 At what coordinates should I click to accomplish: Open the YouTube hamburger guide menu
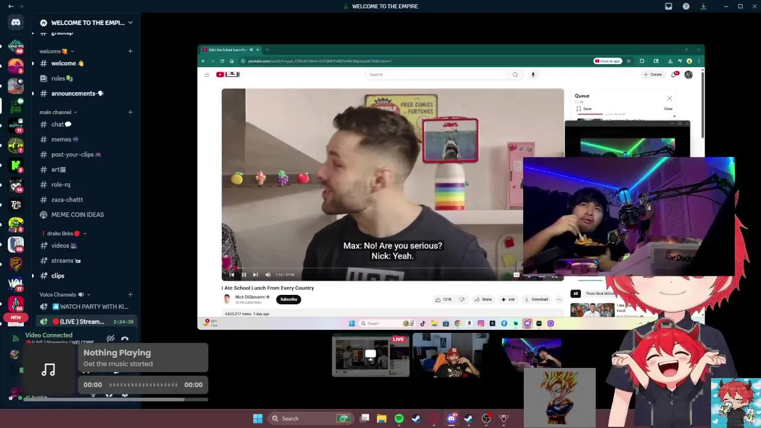click(207, 75)
